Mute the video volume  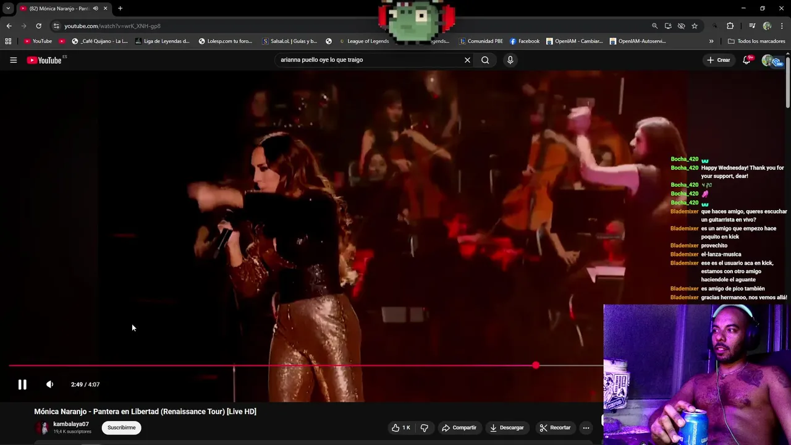50,384
